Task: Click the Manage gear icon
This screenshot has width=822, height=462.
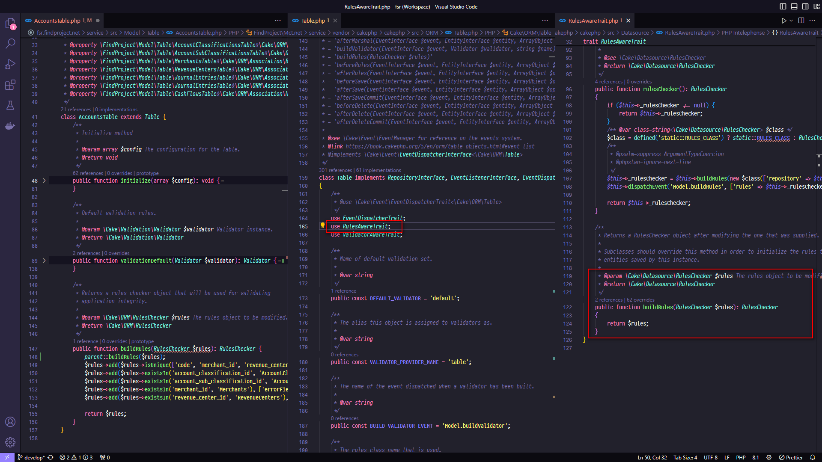Action: (10, 442)
